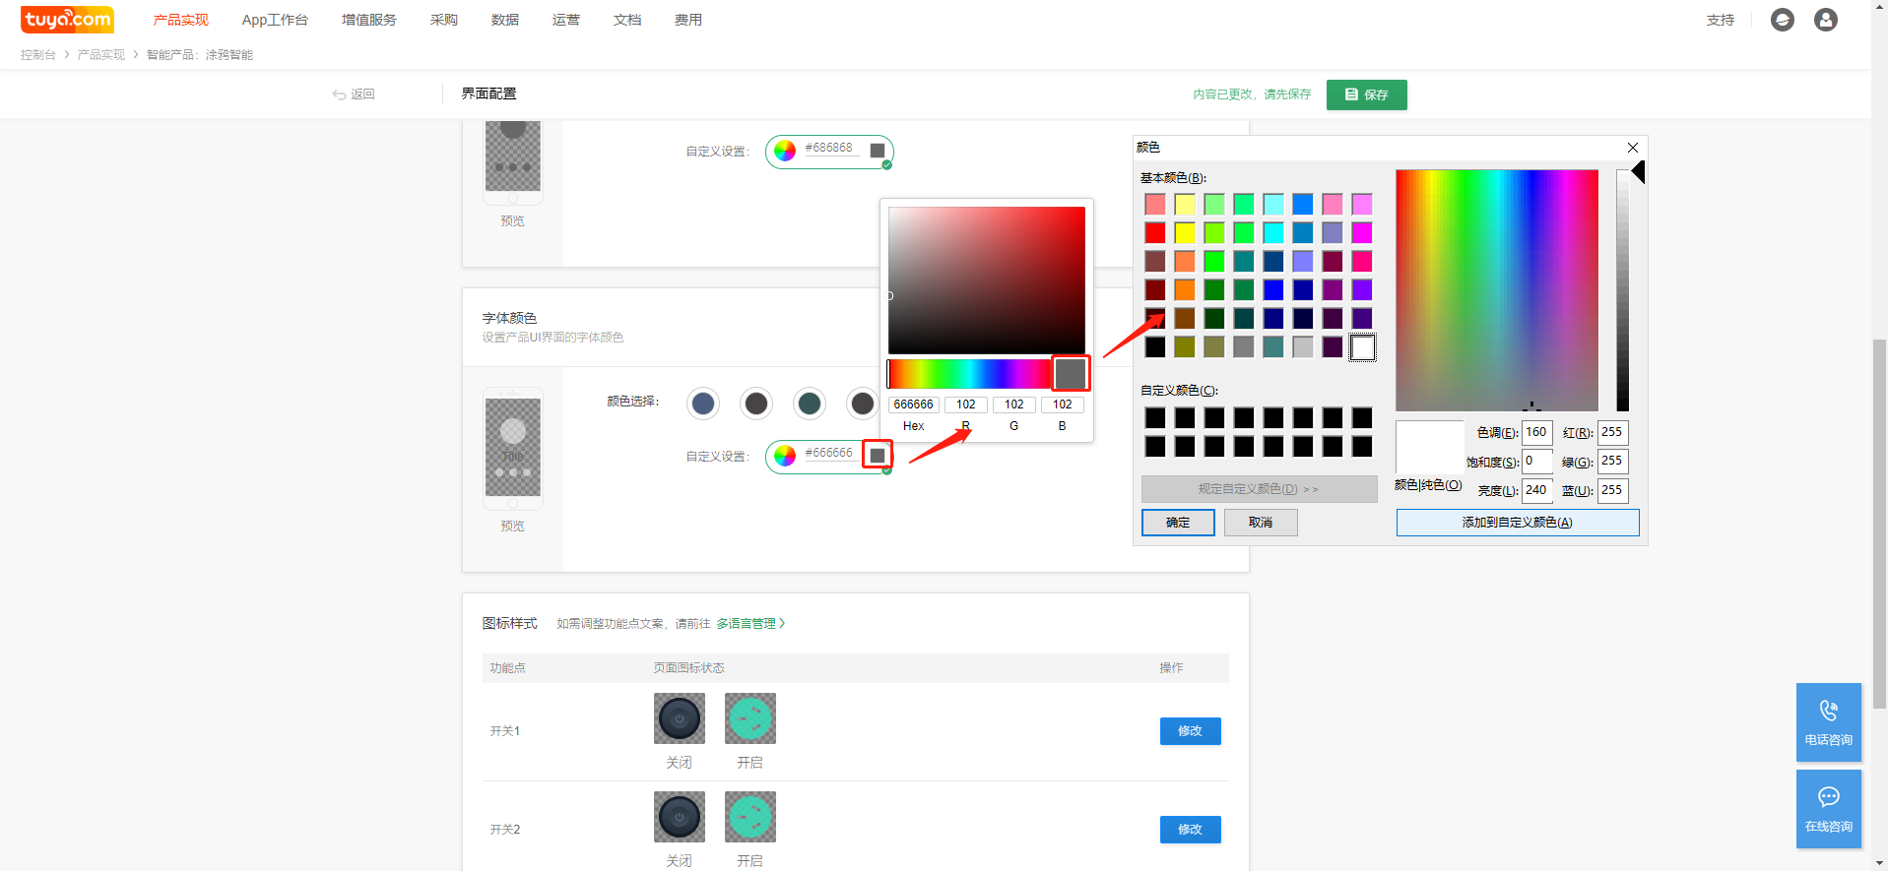Screen dimensions: 1888x871
Task: Click the back arrow 返回
Action: (x=354, y=94)
